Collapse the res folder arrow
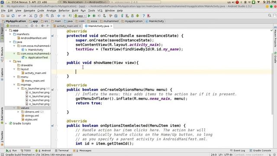 tap(10, 62)
